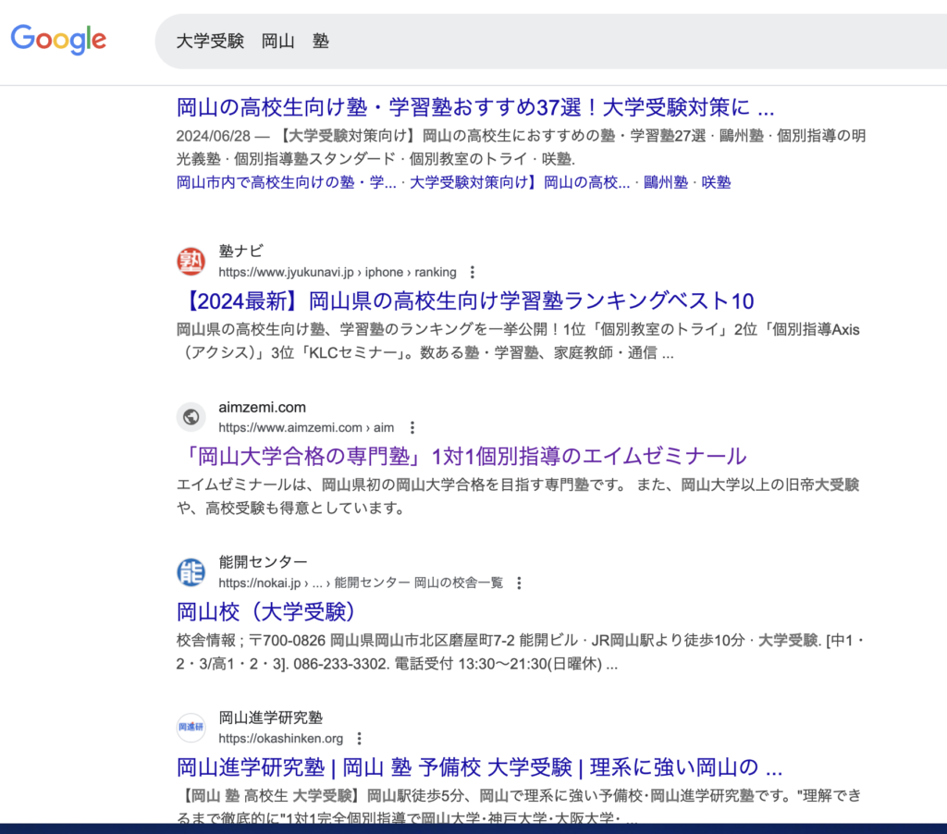Image resolution: width=947 pixels, height=834 pixels.
Task: Follow the 岡山市内で高校生向けの塾 sitelink
Action: [287, 182]
